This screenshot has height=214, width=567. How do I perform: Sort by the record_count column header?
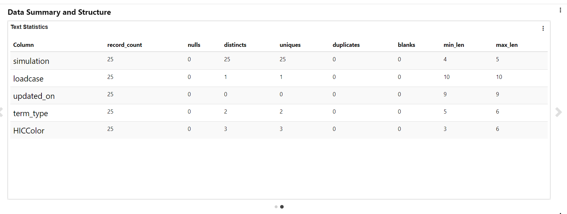[x=125, y=45]
